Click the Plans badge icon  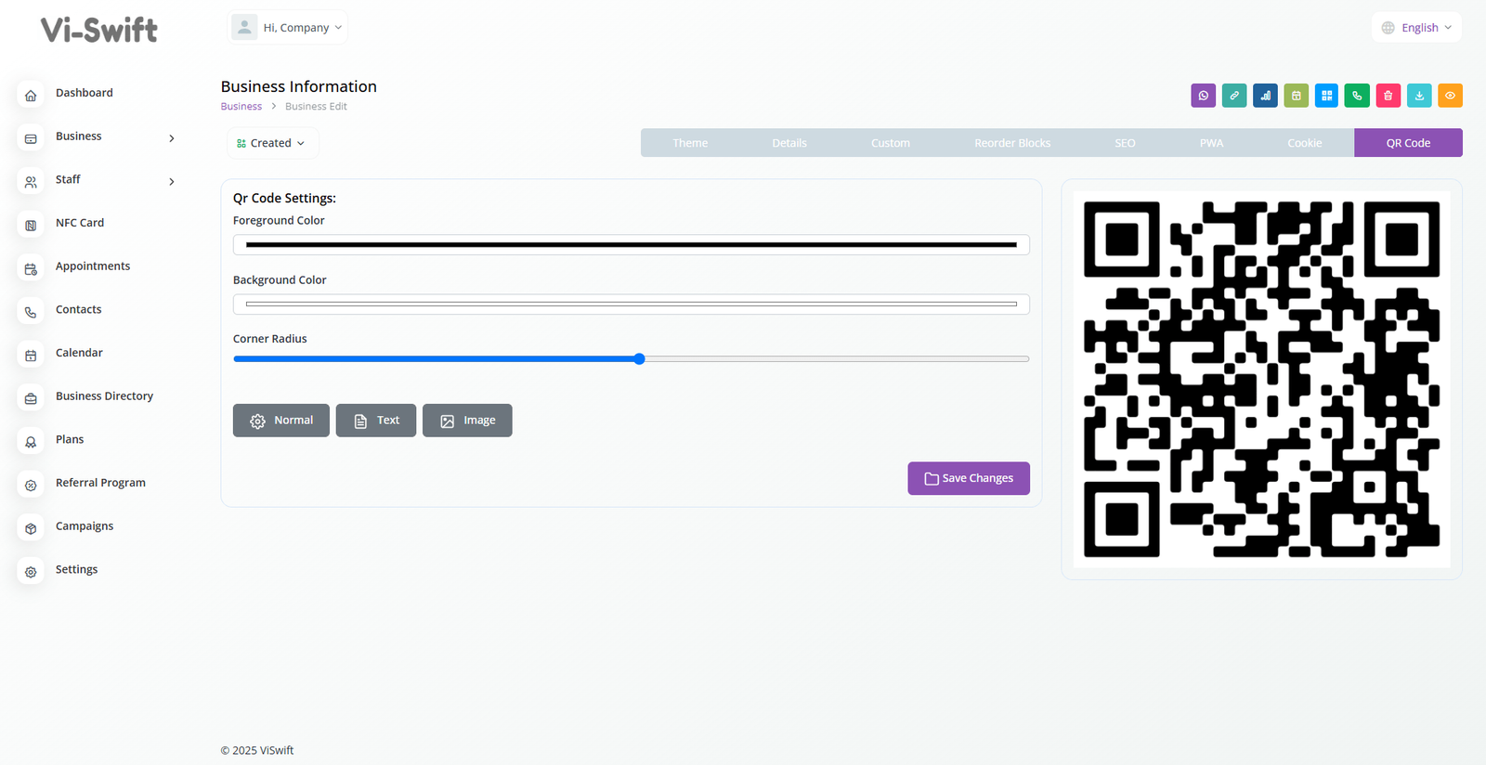click(x=31, y=442)
